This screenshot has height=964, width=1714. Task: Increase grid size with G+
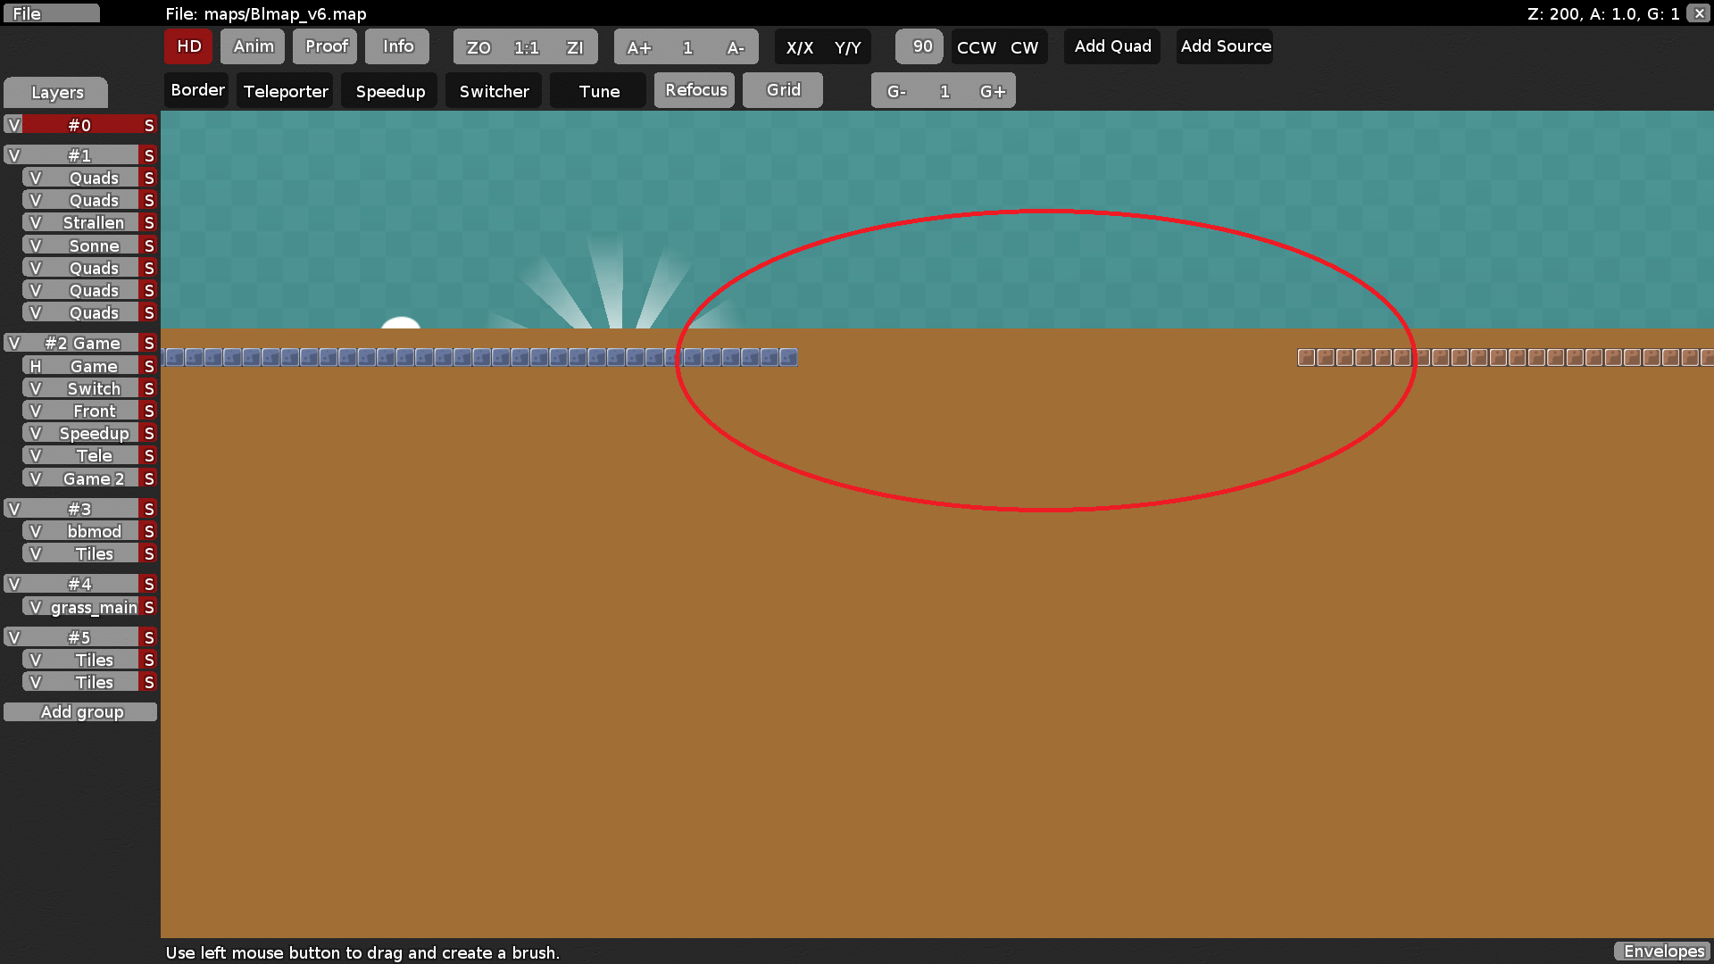993,90
